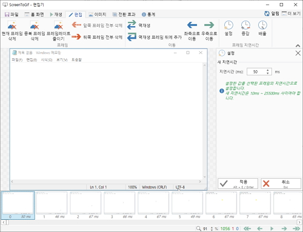The image size is (303, 232).
Task: Click 앞쪽 프레임 전부 삭제
Action: 97,25
